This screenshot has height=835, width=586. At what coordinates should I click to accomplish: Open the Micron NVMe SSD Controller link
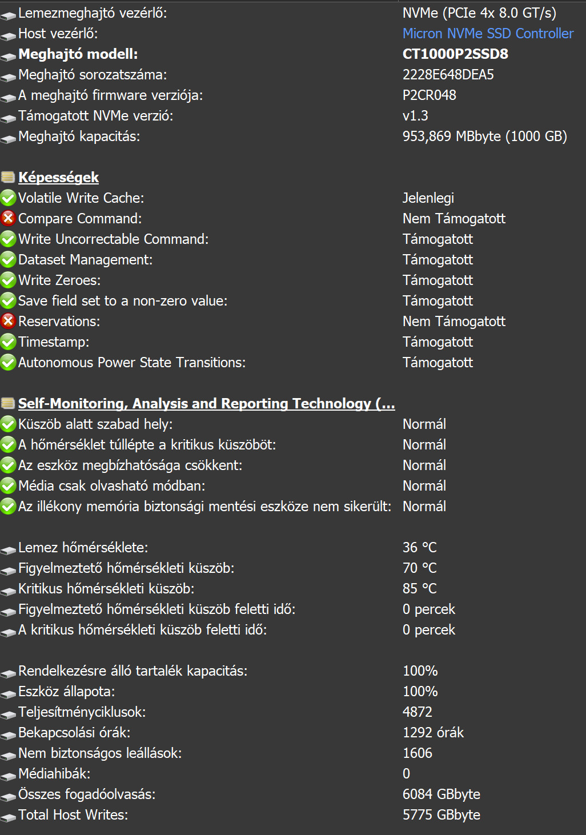coord(488,34)
